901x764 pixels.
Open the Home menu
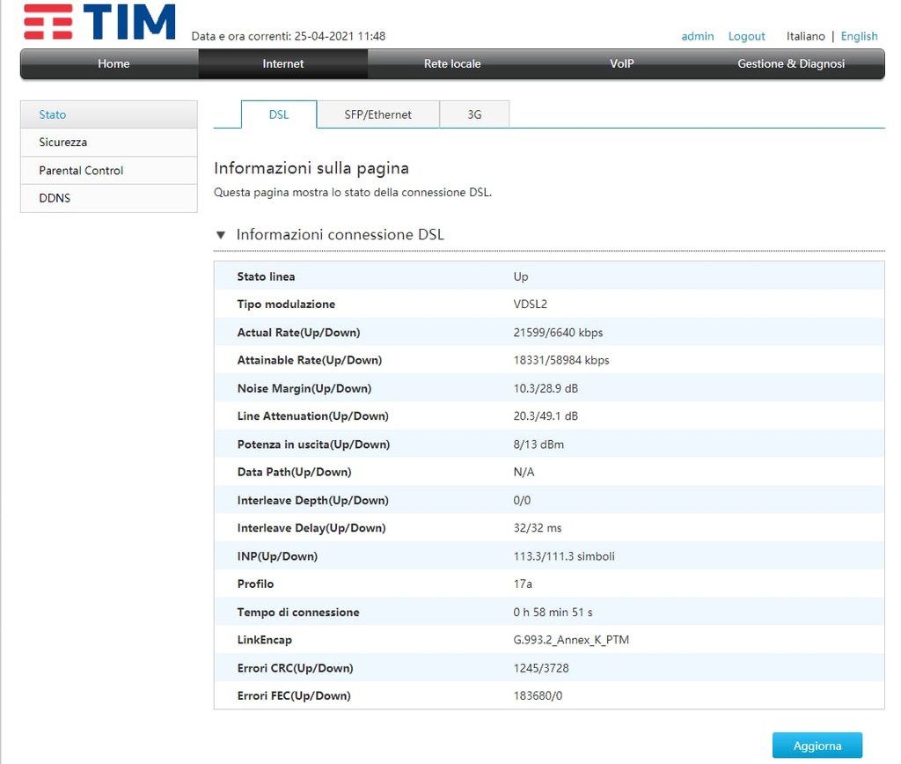pos(114,64)
